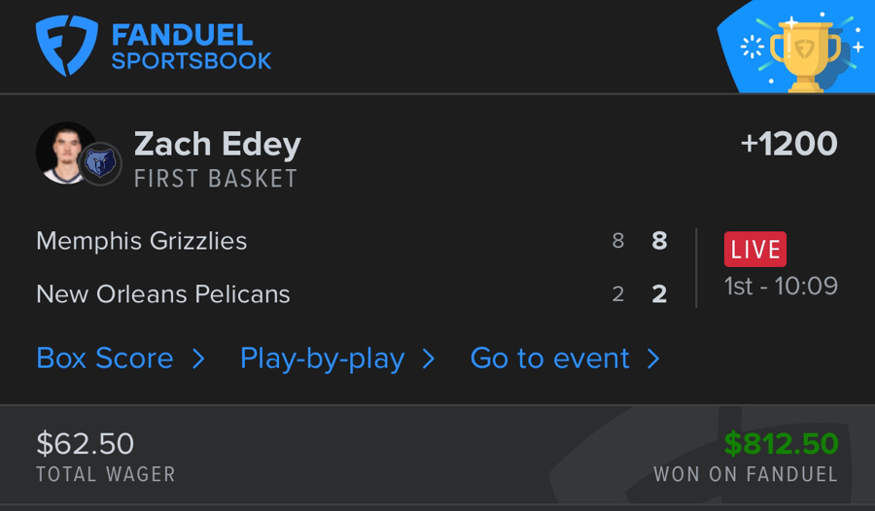
Task: Select the +1200 odds value
Action: (788, 144)
